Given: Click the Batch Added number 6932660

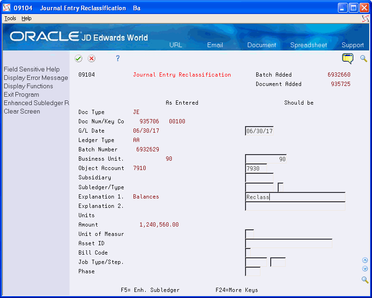Looking at the screenshot, I should pos(339,75).
